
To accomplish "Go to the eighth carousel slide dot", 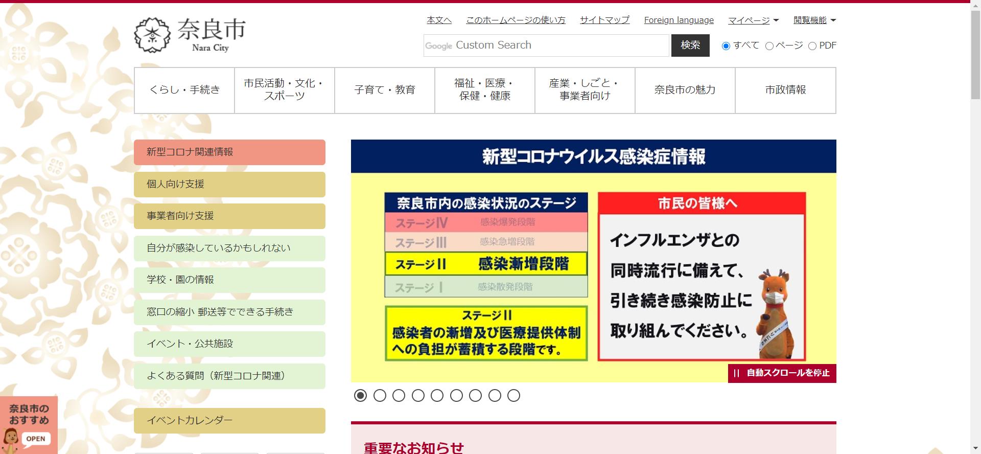I will (495, 395).
